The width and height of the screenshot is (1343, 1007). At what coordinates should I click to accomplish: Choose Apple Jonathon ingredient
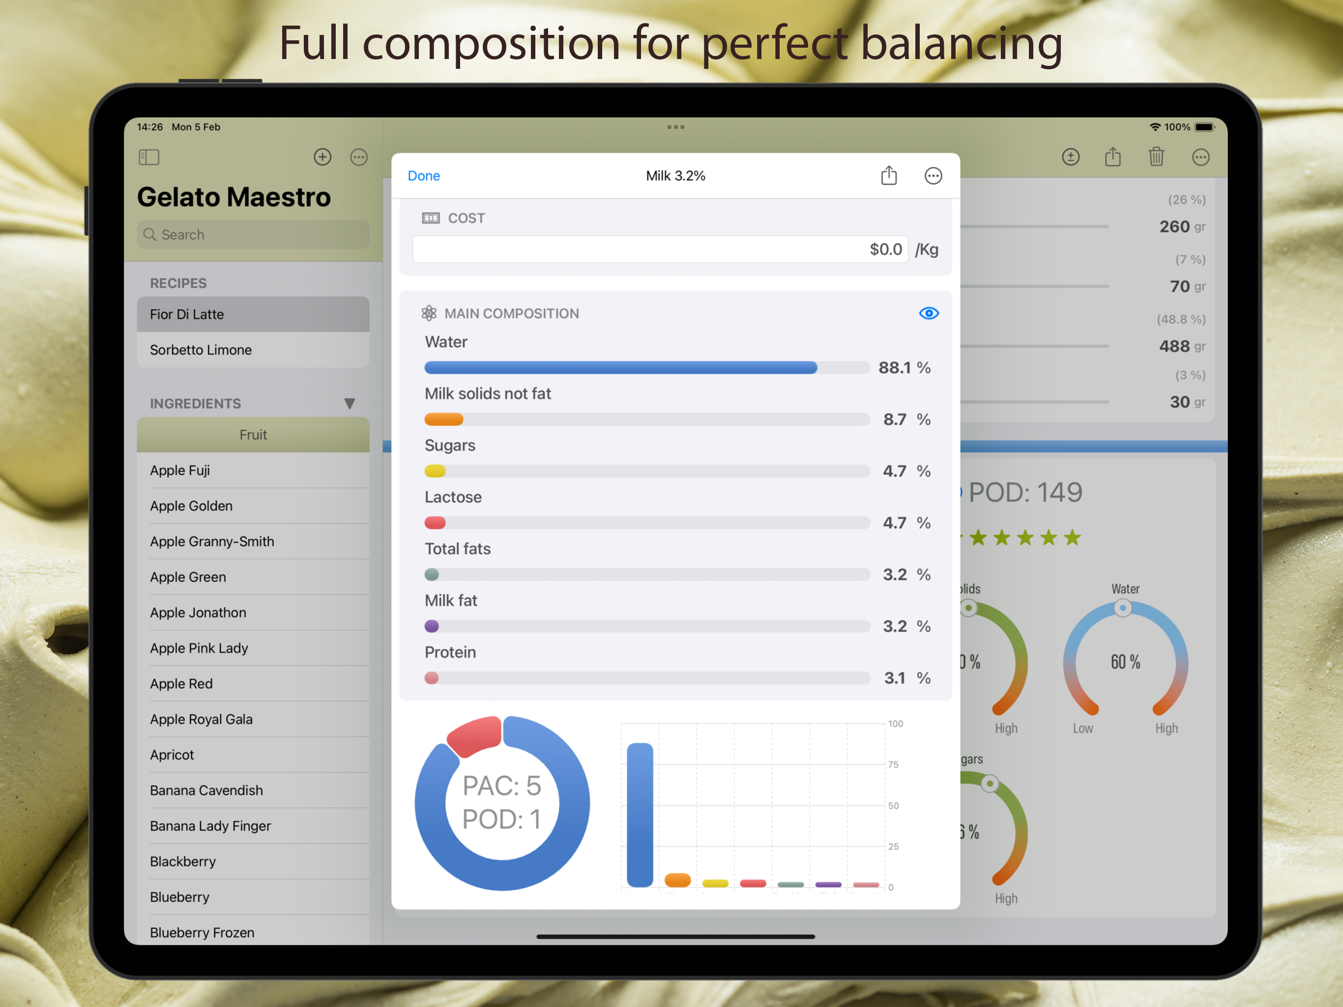point(253,612)
